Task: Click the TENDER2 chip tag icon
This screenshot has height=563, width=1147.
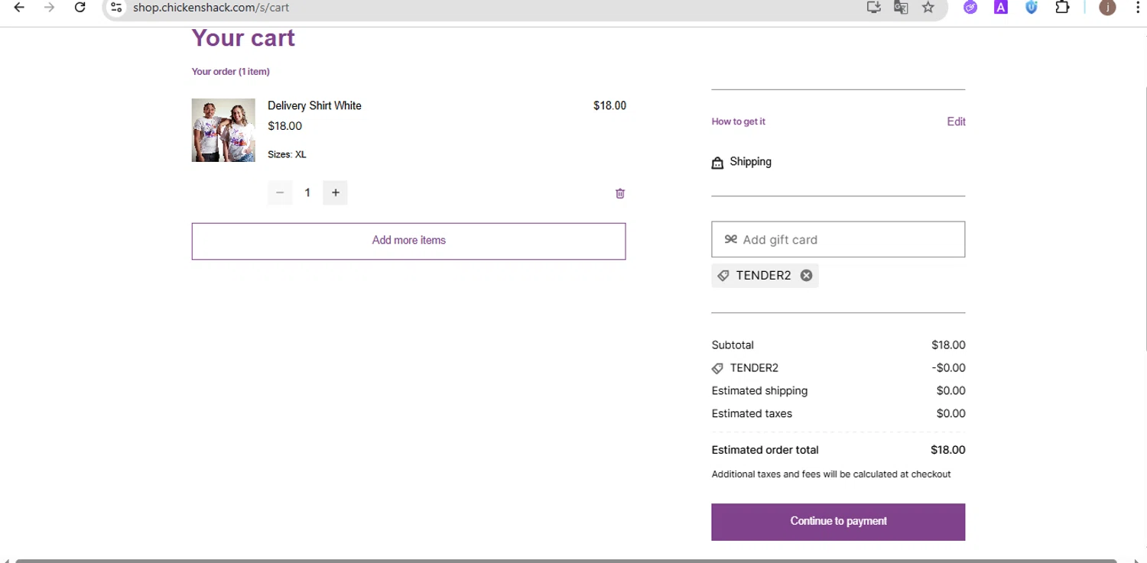Action: click(723, 276)
